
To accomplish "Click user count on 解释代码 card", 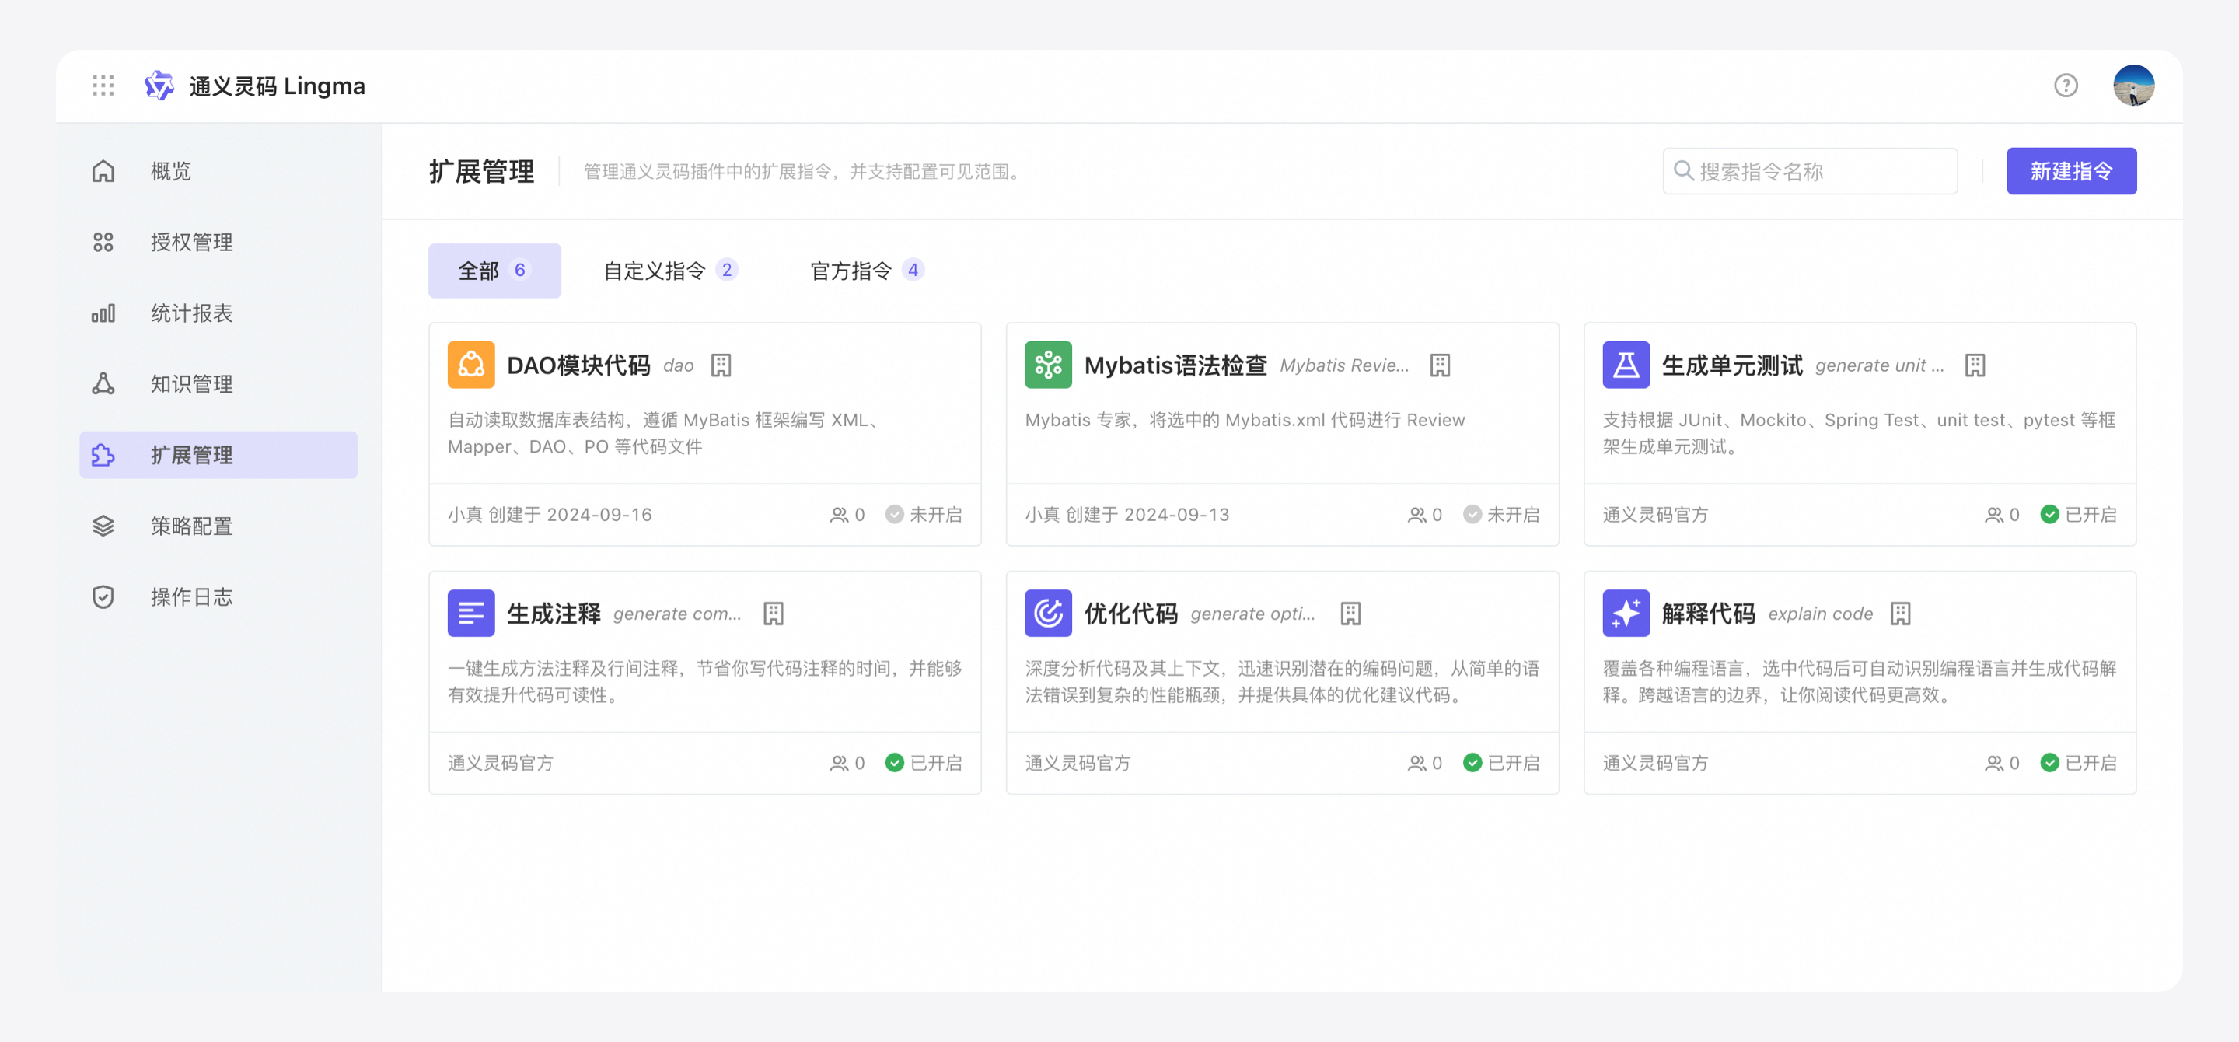I will tap(2001, 762).
